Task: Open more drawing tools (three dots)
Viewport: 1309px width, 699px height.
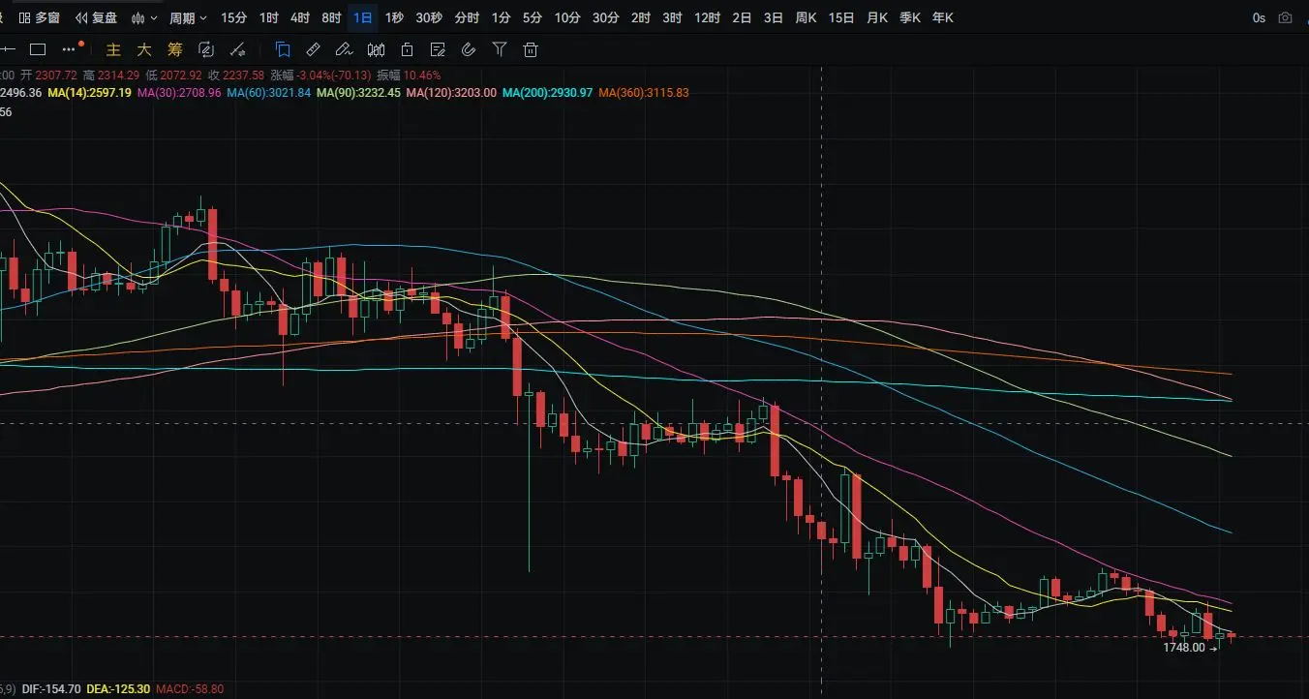Action: [x=69, y=49]
